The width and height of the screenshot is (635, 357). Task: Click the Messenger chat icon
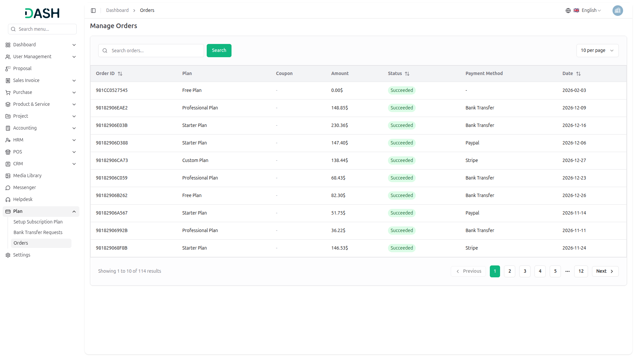click(x=8, y=188)
